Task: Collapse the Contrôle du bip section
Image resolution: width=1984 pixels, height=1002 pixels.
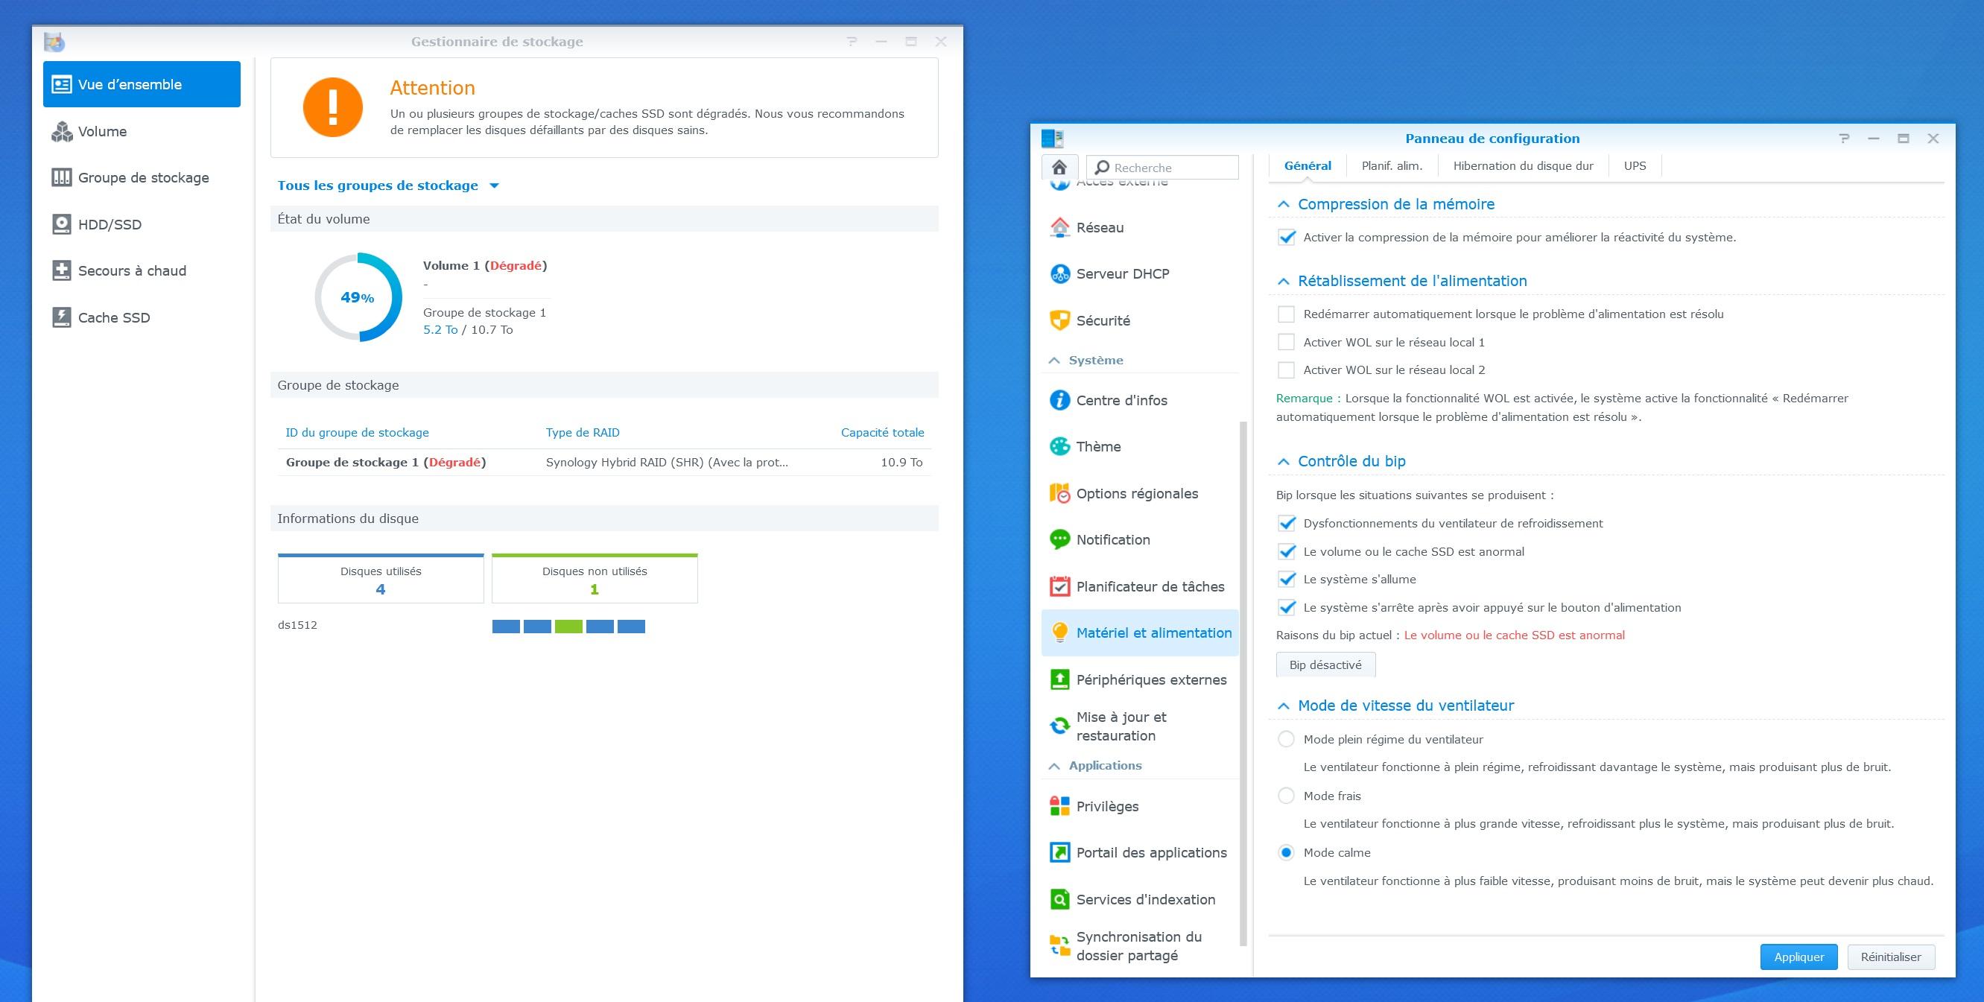Action: tap(1283, 461)
